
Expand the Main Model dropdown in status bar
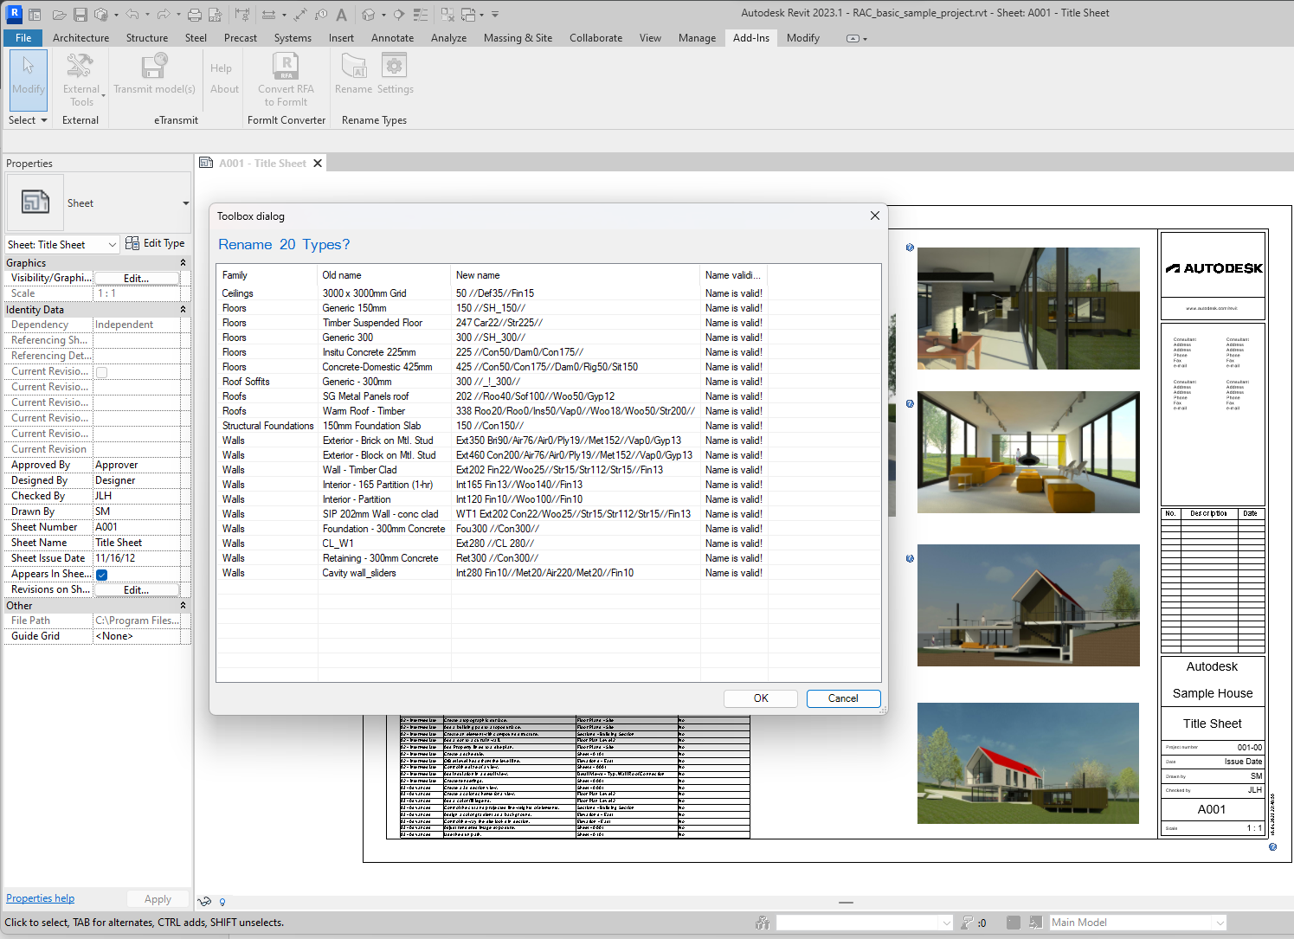tap(1220, 923)
